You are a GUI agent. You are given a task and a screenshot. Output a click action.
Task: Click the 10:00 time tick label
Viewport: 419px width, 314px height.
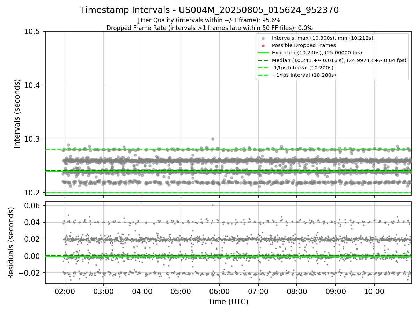[374, 291]
